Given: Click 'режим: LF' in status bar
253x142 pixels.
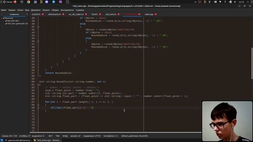Looking at the screenshot, I should point(76,136).
